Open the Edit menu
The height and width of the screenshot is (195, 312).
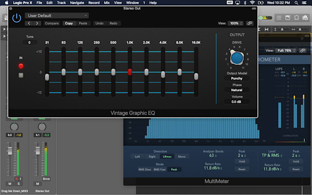click(50, 3)
